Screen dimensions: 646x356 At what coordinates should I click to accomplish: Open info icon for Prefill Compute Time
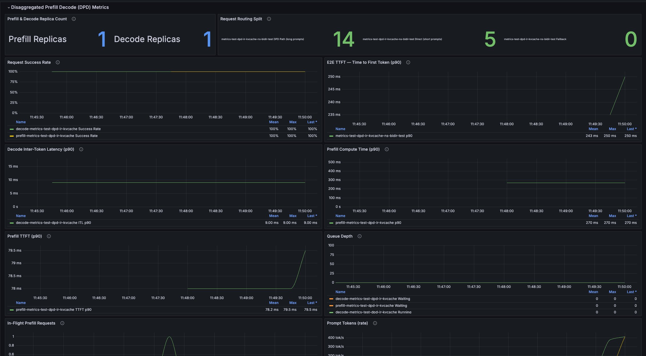point(387,149)
